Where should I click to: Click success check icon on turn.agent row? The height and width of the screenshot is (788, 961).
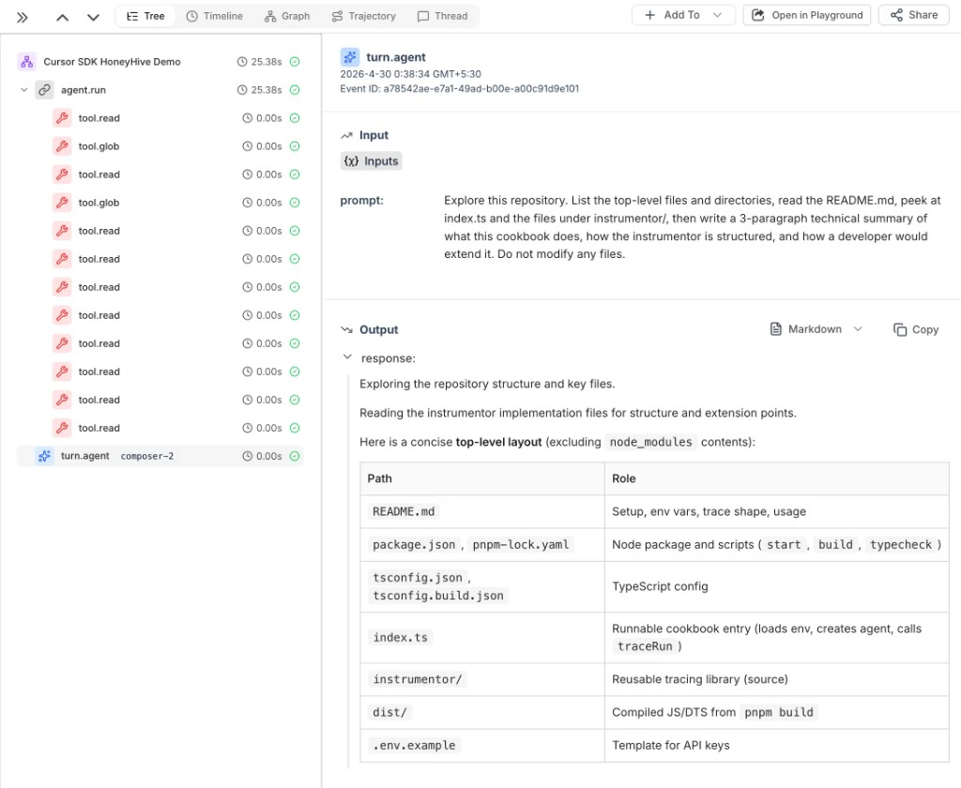(295, 457)
